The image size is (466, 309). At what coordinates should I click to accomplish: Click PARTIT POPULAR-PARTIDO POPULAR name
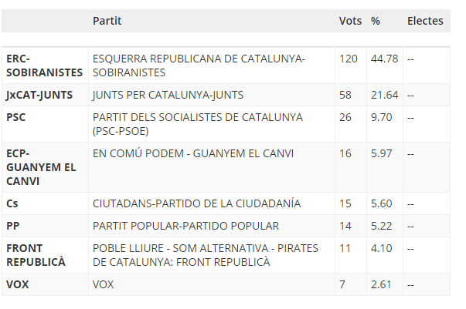[185, 226]
